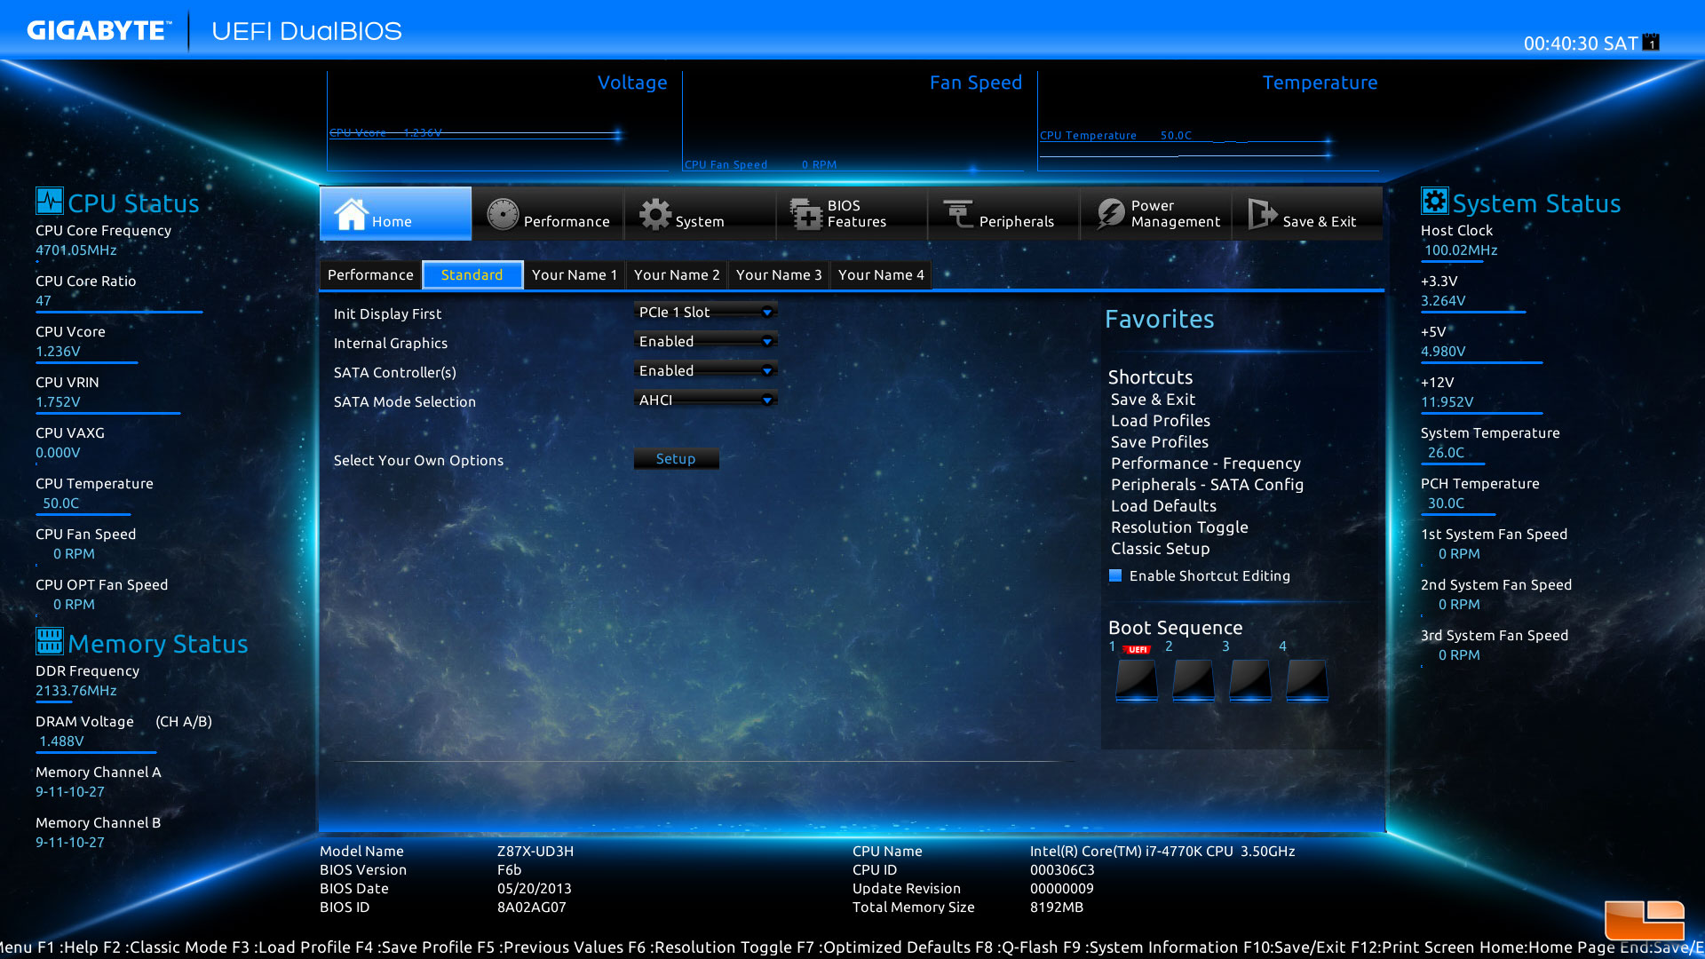Open the Your Name 3 tab
Viewport: 1705px width, 959px height.
[x=779, y=274]
